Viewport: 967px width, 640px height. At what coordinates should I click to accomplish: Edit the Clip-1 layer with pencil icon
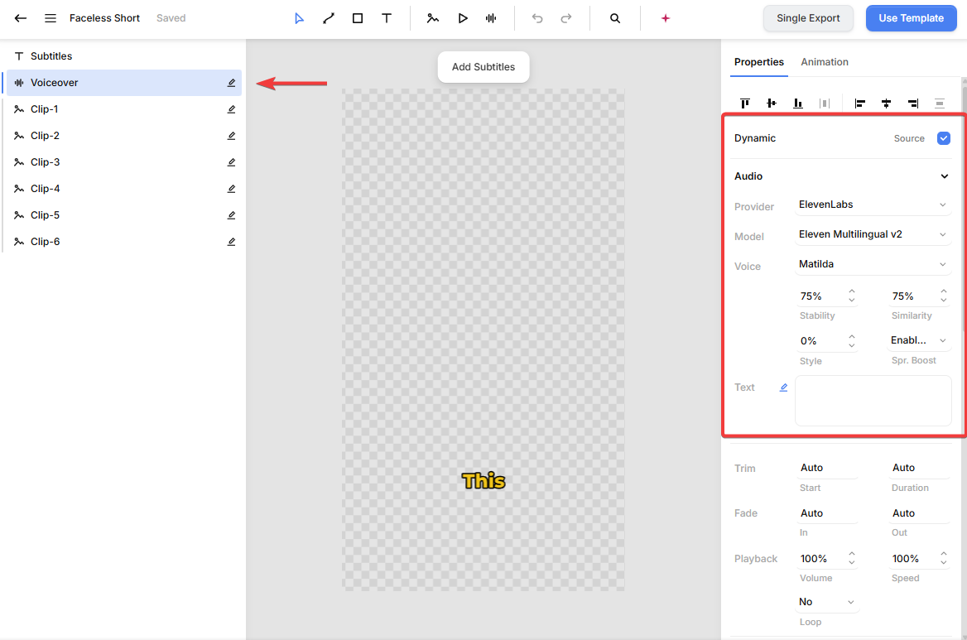click(x=231, y=109)
